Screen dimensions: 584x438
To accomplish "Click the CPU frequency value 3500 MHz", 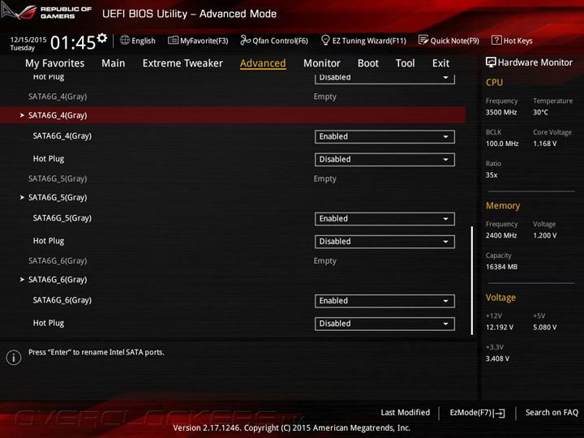I will (x=501, y=112).
